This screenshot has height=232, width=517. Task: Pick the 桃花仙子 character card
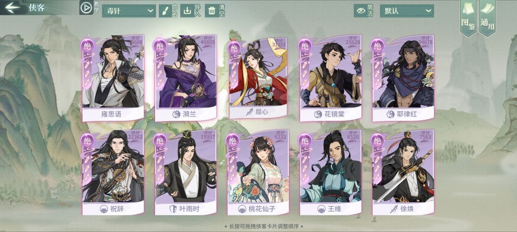258,172
